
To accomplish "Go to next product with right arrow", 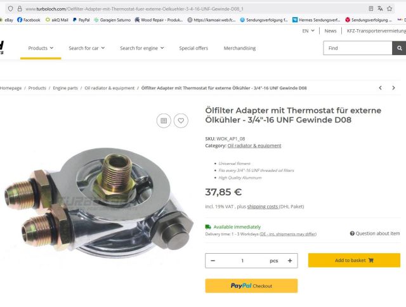I will [393, 88].
